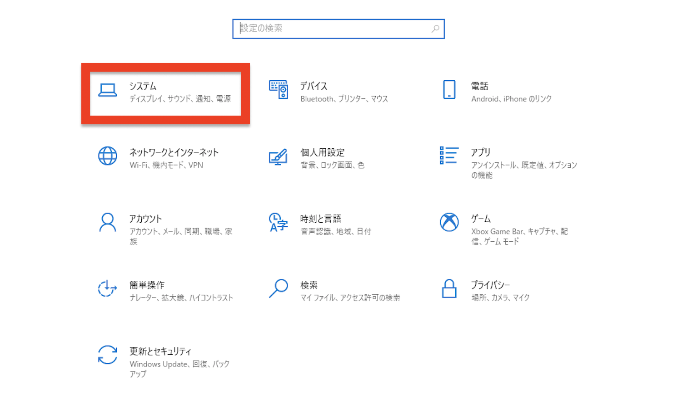Viewport: 677px width, 410px height.
Task: Click the text マイ ファイル、アクセス許可の検索
Action: click(350, 298)
